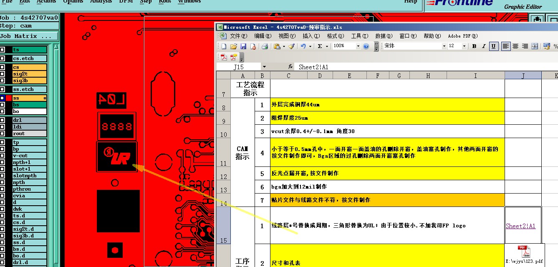This screenshot has width=558, height=267.
Task: Open the 文件(F) menu in Excel
Action: (239, 36)
